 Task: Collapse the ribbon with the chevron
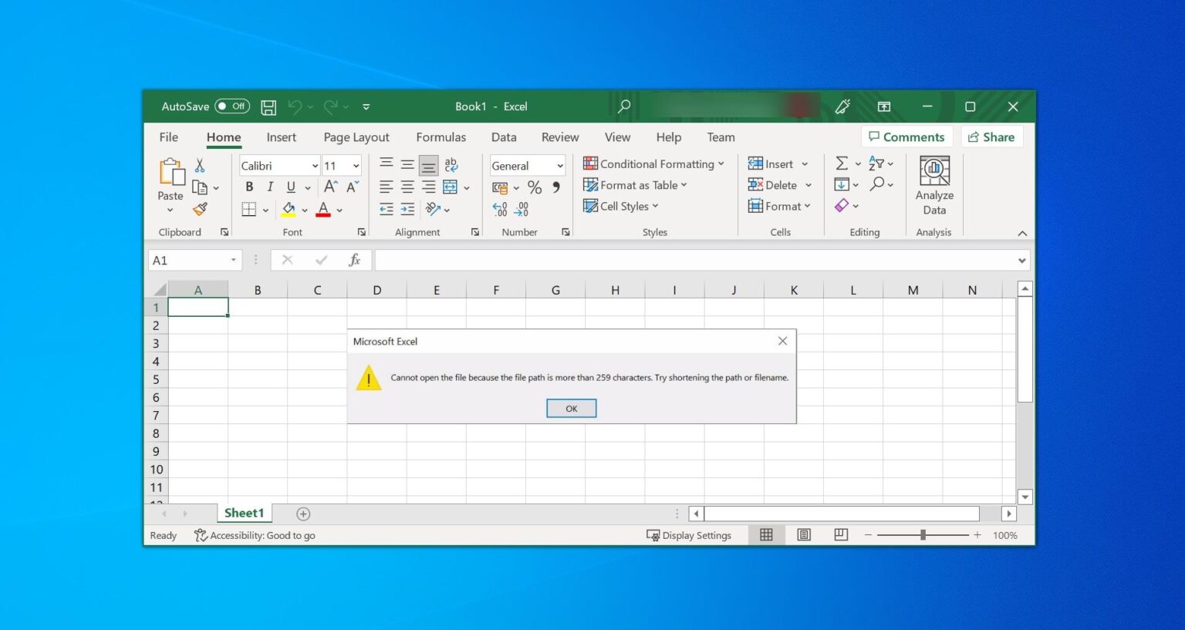(x=1022, y=232)
